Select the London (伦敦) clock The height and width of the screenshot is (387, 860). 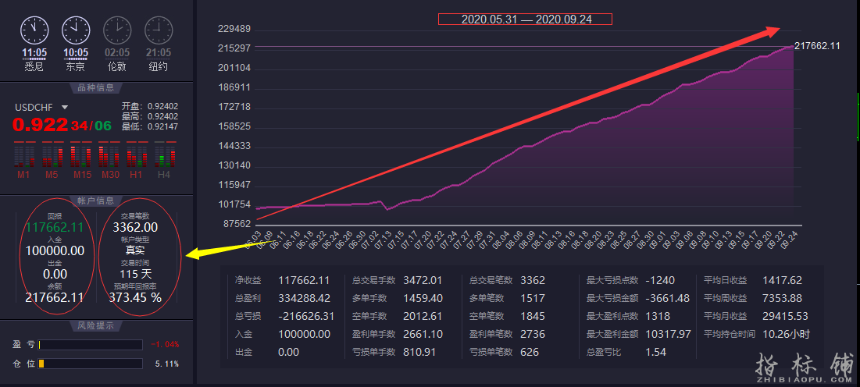click(117, 30)
